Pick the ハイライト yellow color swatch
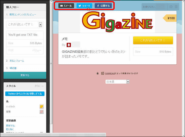Screen dimensions: 185x137 tap(42, 106)
